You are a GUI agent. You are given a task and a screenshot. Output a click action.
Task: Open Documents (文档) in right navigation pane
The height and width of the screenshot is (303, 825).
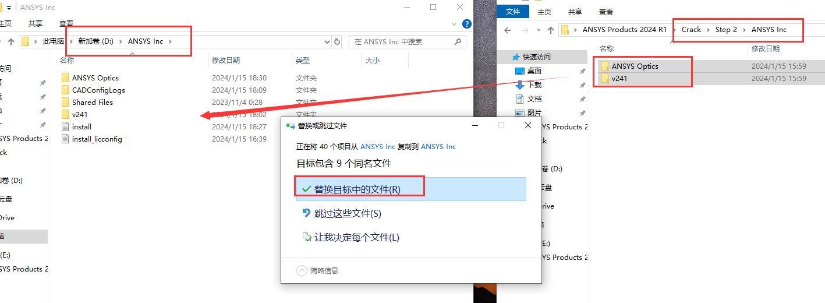coord(534,98)
